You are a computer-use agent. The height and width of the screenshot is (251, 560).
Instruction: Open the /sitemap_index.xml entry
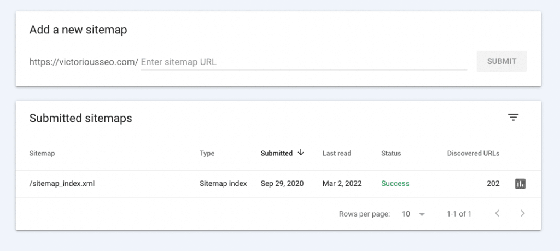62,184
